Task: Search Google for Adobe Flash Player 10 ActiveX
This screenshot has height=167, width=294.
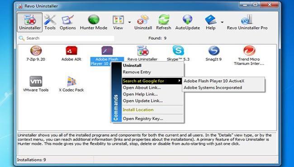Action: pyautogui.click(x=223, y=81)
